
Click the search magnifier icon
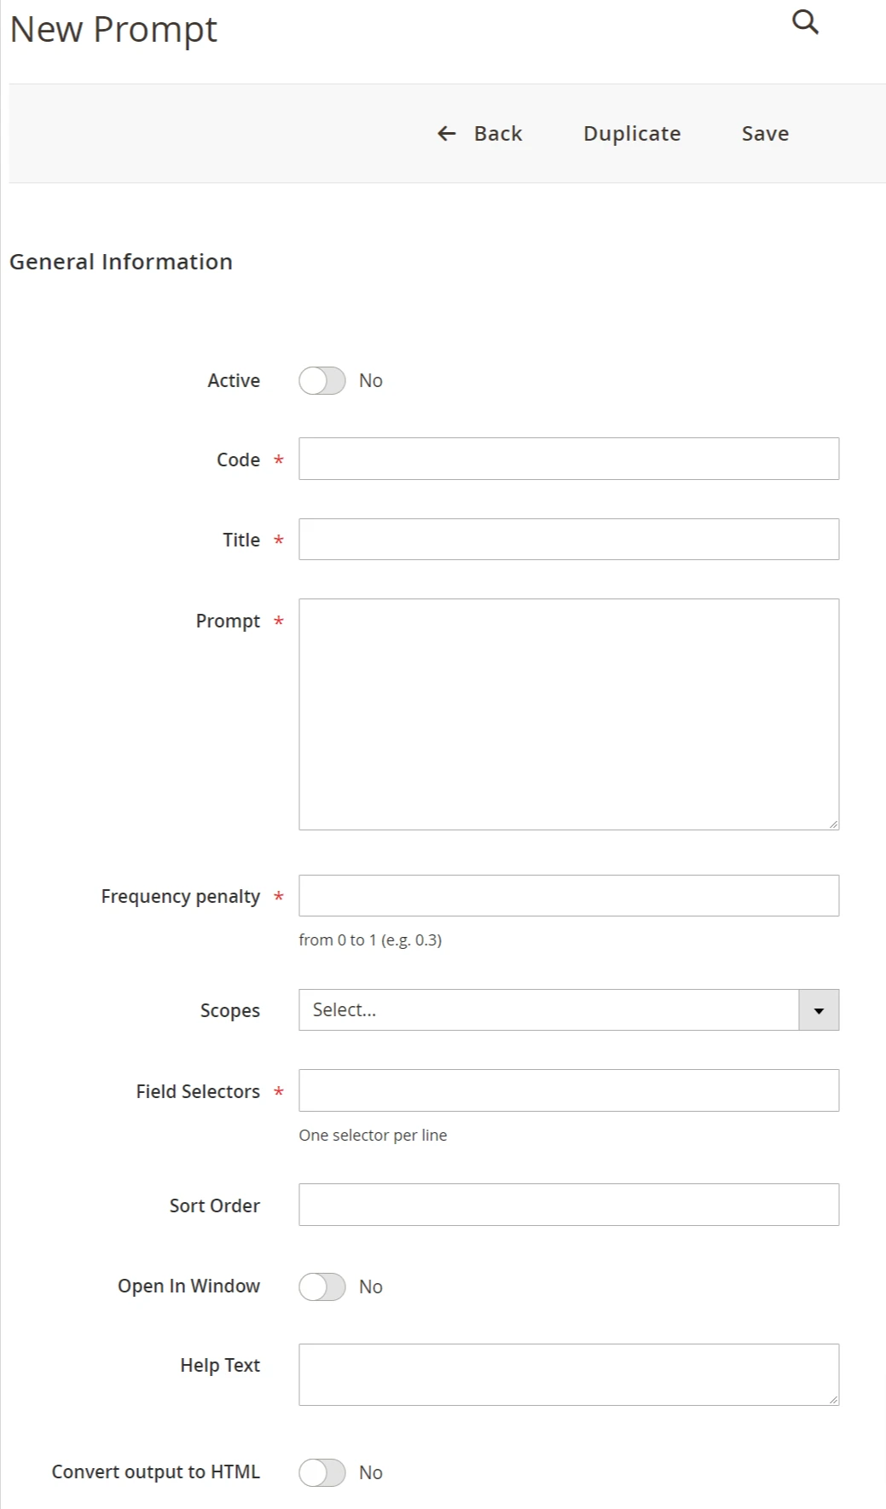[x=805, y=22]
